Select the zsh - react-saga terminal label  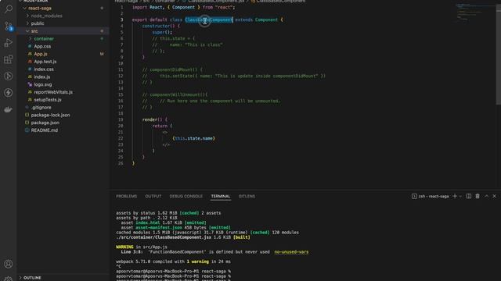431,196
